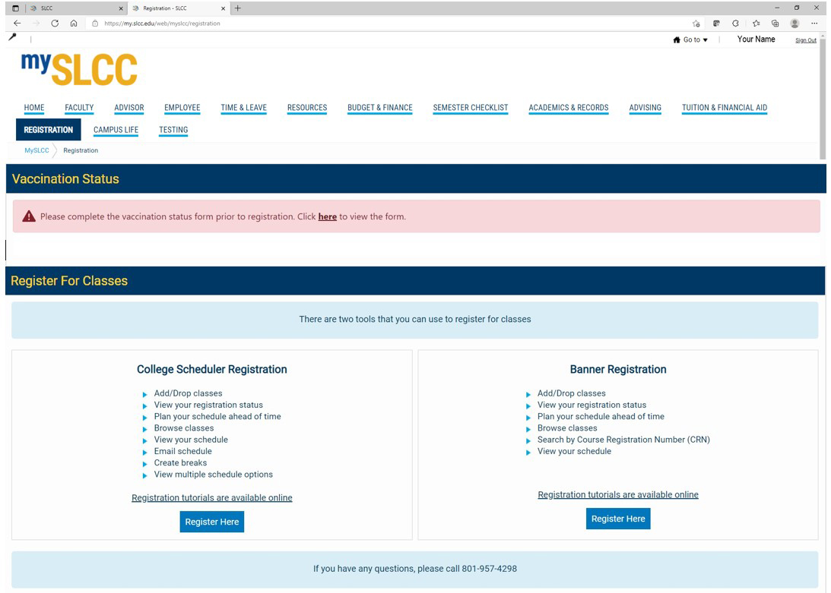
Task: Click the Sign Out link
Action: (x=805, y=40)
